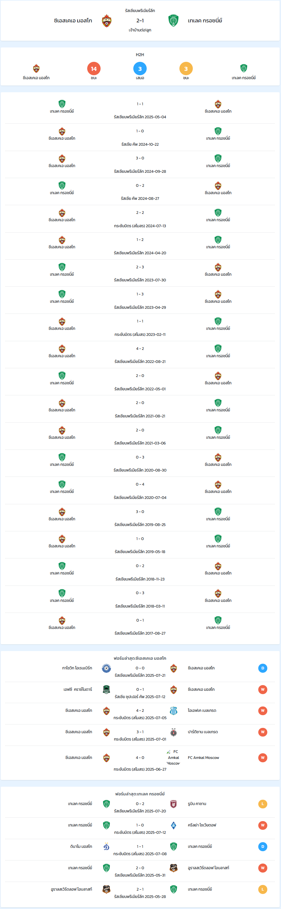The image size is (281, 909).
Task: Open the 4-2 match dated 2022-08-21
Action: (x=140, y=355)
